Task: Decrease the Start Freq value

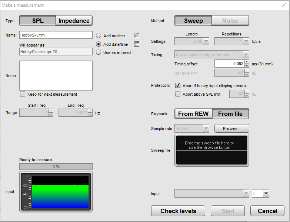Action: (x=51, y=115)
